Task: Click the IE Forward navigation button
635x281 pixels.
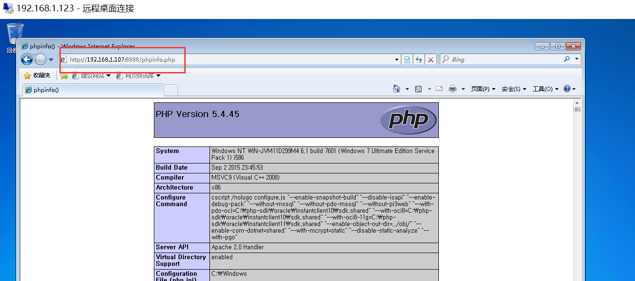Action: click(x=41, y=59)
